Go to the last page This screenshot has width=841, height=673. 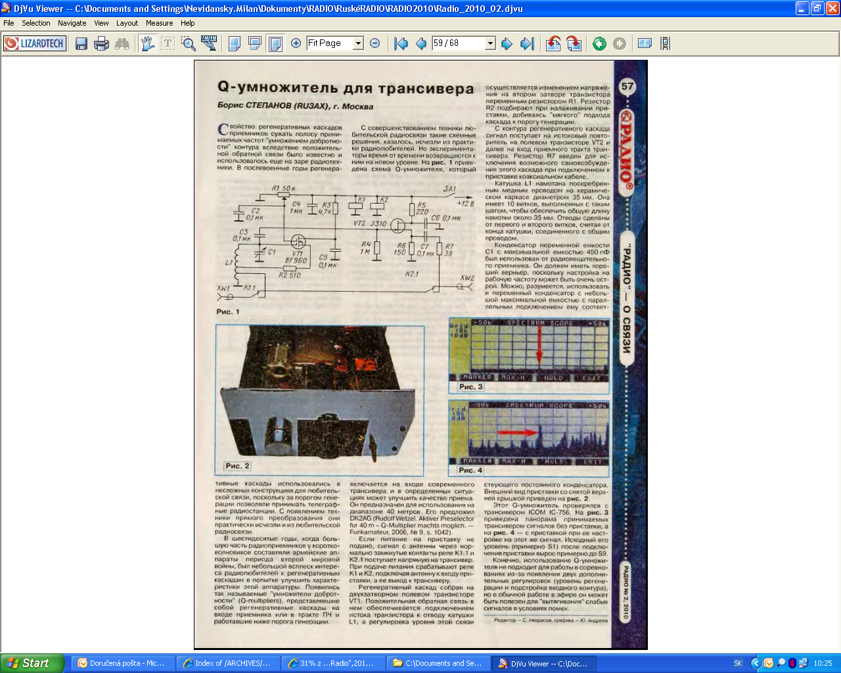click(x=527, y=43)
